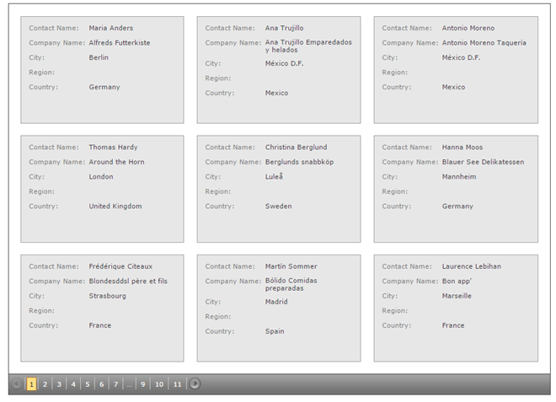The height and width of the screenshot is (402, 556).
Task: Click Ana Trujillo Emparedados y helados
Action: (308, 46)
